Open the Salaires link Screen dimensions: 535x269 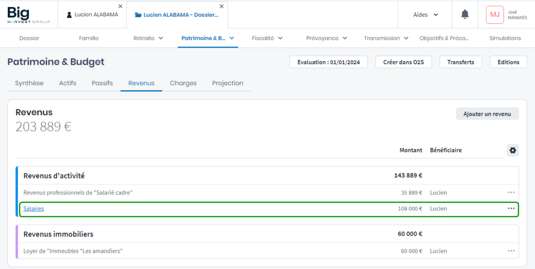click(x=33, y=208)
